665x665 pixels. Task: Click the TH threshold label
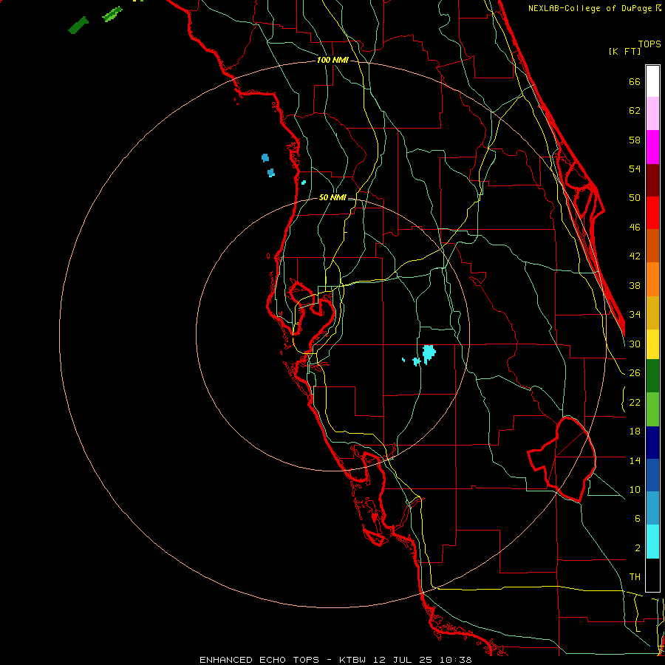(x=635, y=577)
